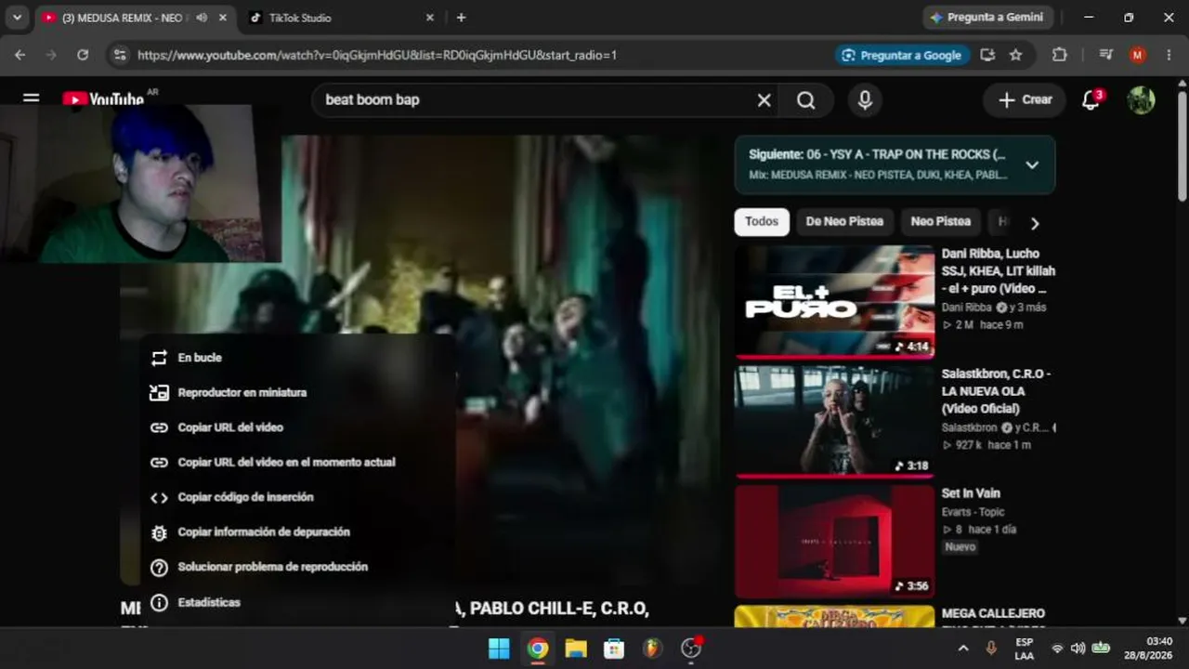Click the Salastkbron channel name
The height and width of the screenshot is (669, 1189).
pyautogui.click(x=969, y=427)
